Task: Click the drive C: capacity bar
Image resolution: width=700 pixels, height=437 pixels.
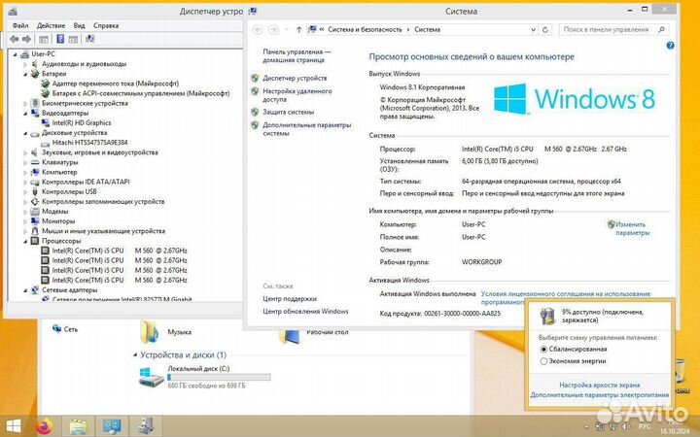Action: [x=219, y=377]
